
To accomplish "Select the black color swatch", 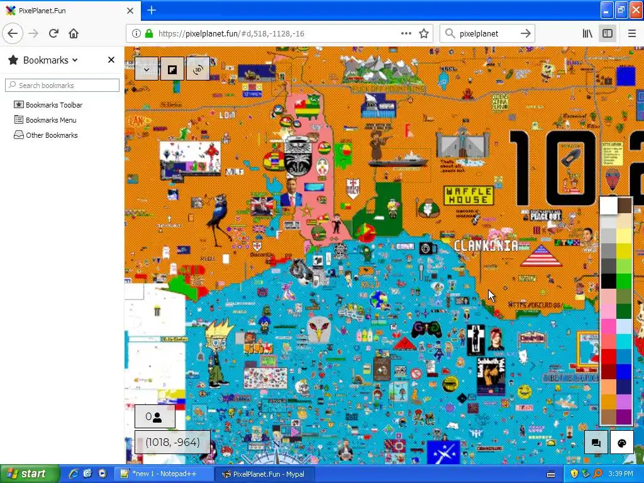I will (x=608, y=281).
